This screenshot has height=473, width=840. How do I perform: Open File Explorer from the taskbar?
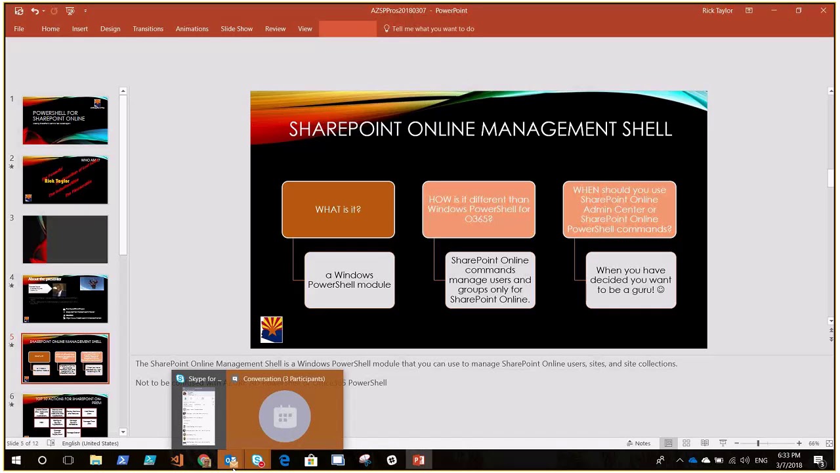pyautogui.click(x=96, y=461)
